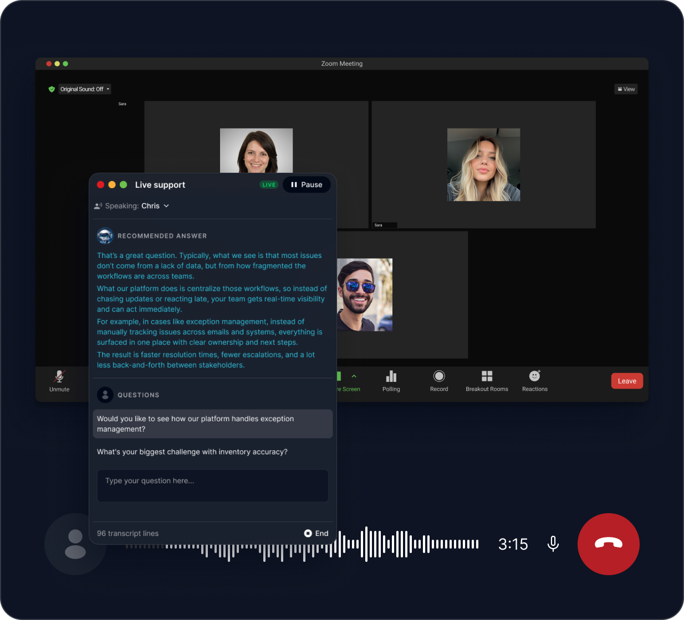This screenshot has height=620, width=684.
Task: Leave the Zoom meeting
Action: pos(627,381)
